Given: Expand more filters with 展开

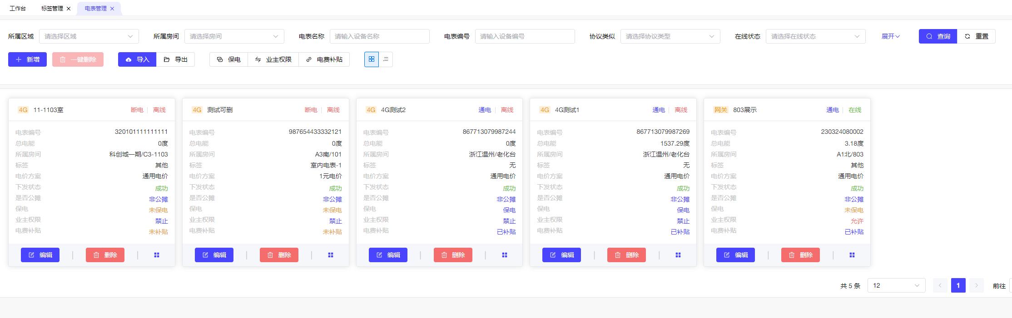Looking at the screenshot, I should click(x=890, y=36).
